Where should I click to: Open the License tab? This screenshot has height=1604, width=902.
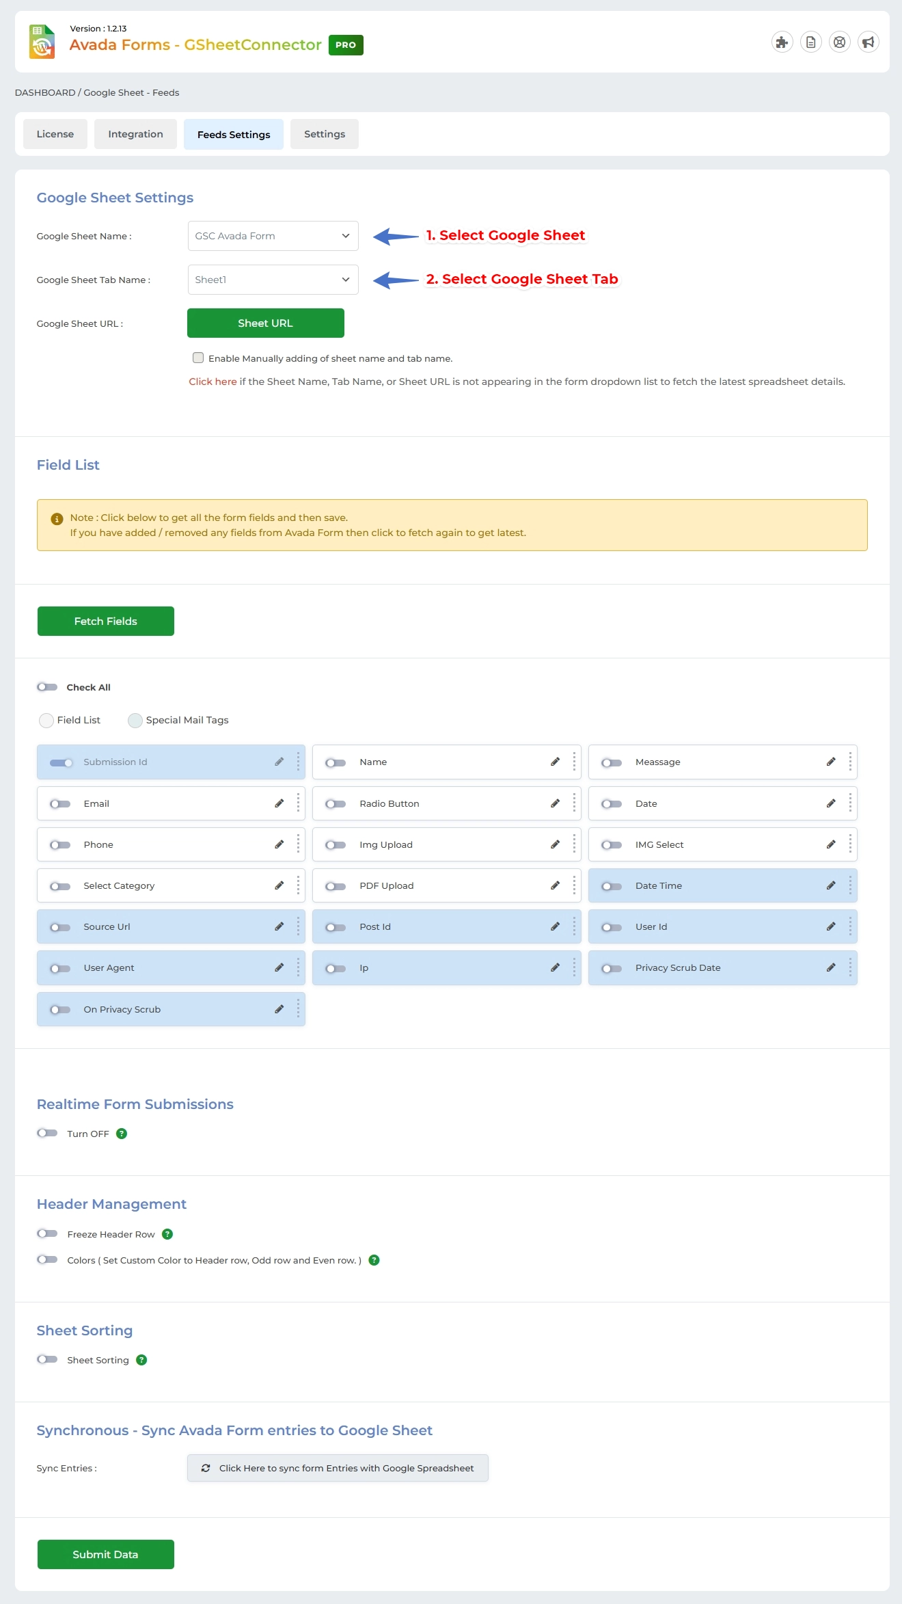55,134
